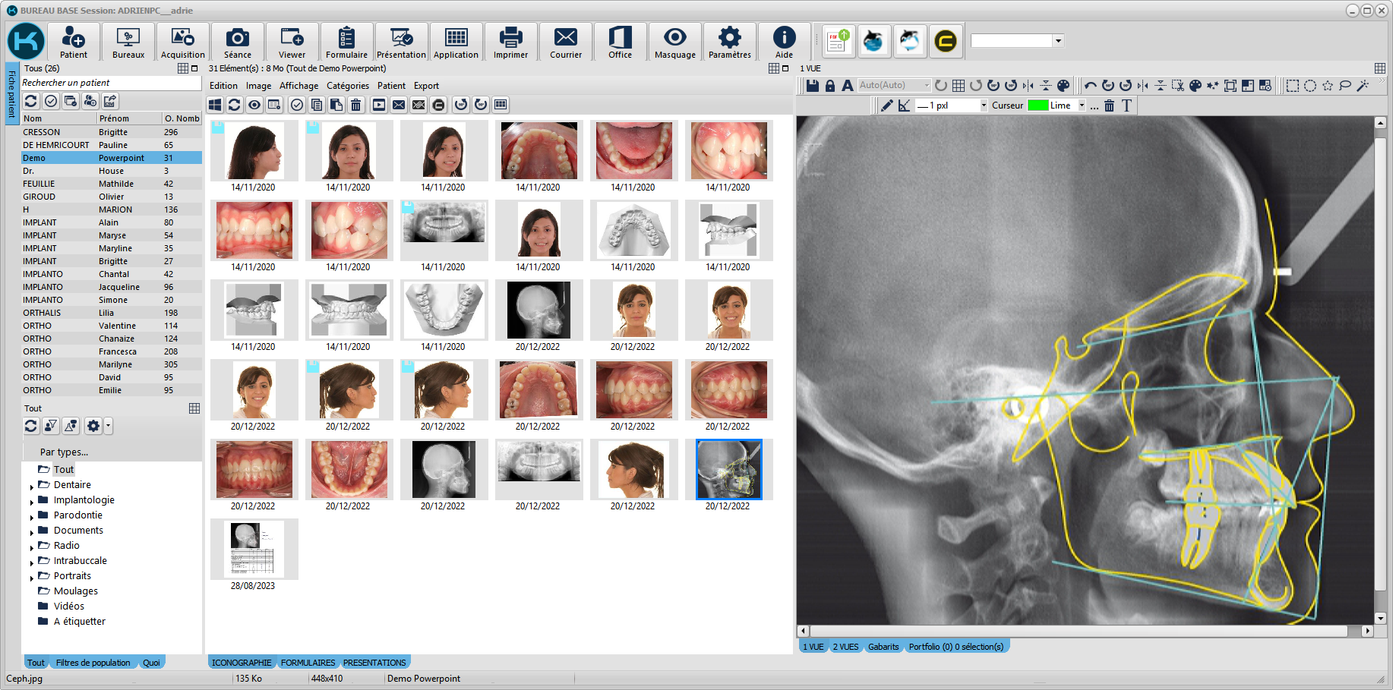The width and height of the screenshot is (1393, 690).
Task: Open the Acquisition tool in main toolbar
Action: click(x=182, y=42)
